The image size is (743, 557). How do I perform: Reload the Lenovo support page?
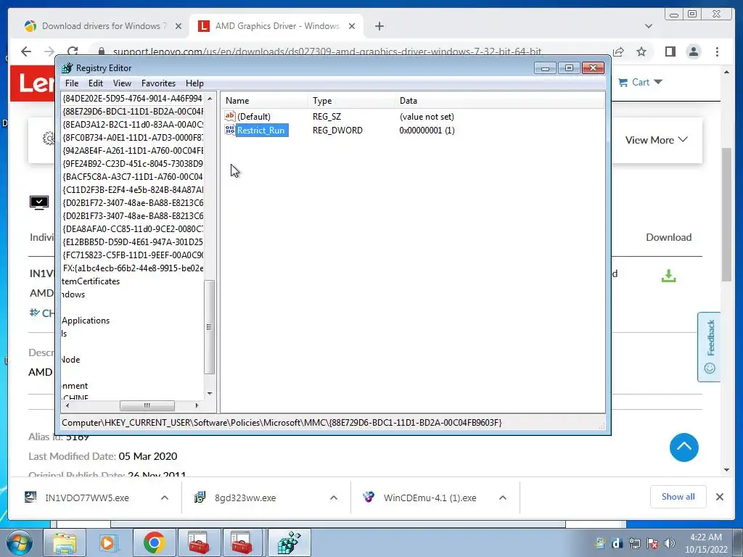[73, 51]
